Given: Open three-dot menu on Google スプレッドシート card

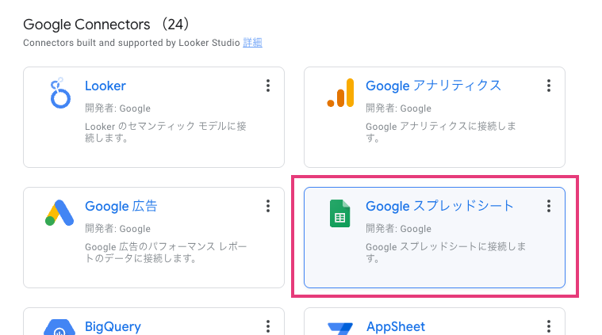Looking at the screenshot, I should [x=549, y=206].
